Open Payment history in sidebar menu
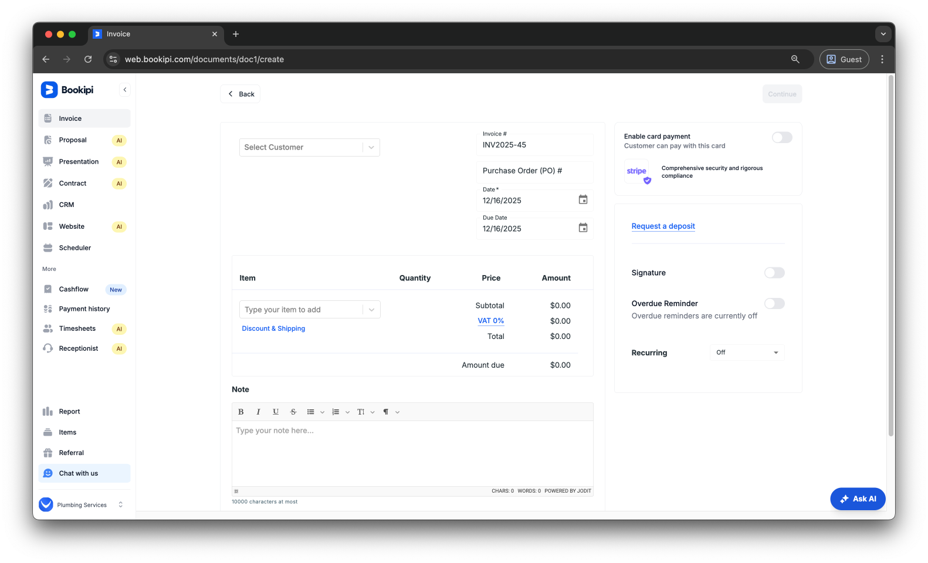 (x=84, y=309)
